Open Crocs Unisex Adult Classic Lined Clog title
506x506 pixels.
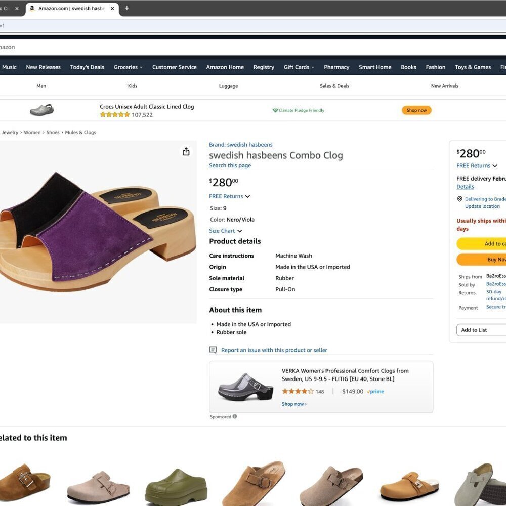(147, 106)
